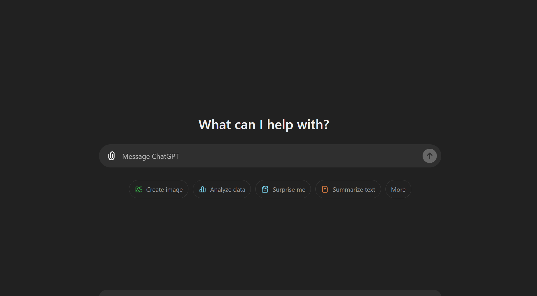Expand more suggestions with the More button
The image size is (537, 296).
(x=398, y=189)
